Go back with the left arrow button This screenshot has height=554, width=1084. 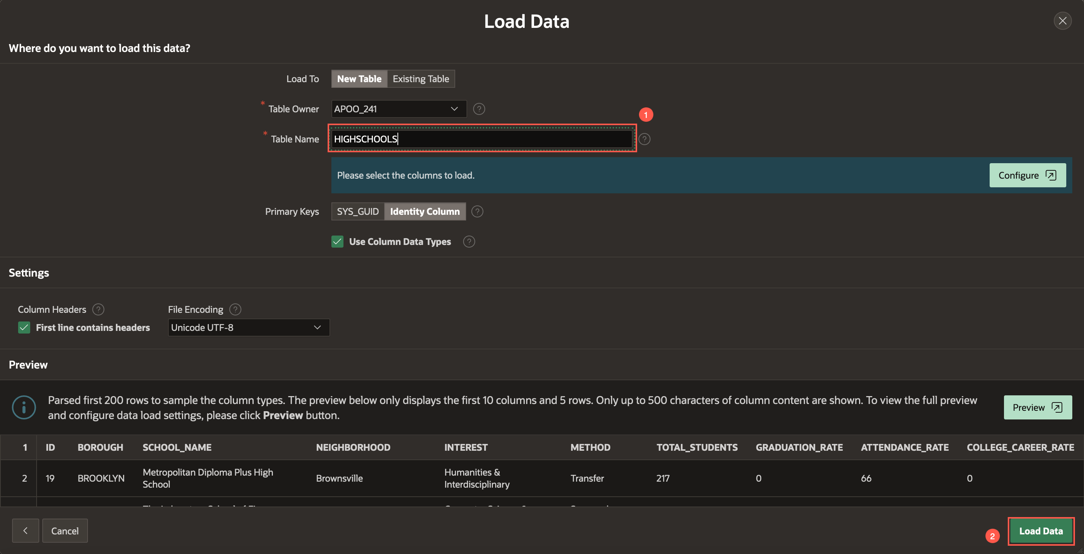pos(25,531)
